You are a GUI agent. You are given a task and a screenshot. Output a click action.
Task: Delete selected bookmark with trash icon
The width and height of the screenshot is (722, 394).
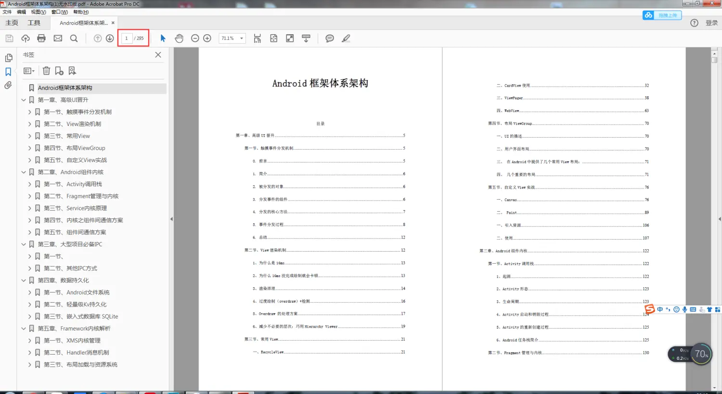pos(46,71)
